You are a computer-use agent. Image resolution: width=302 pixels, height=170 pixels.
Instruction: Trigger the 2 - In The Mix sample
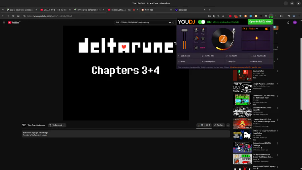pos(213,56)
